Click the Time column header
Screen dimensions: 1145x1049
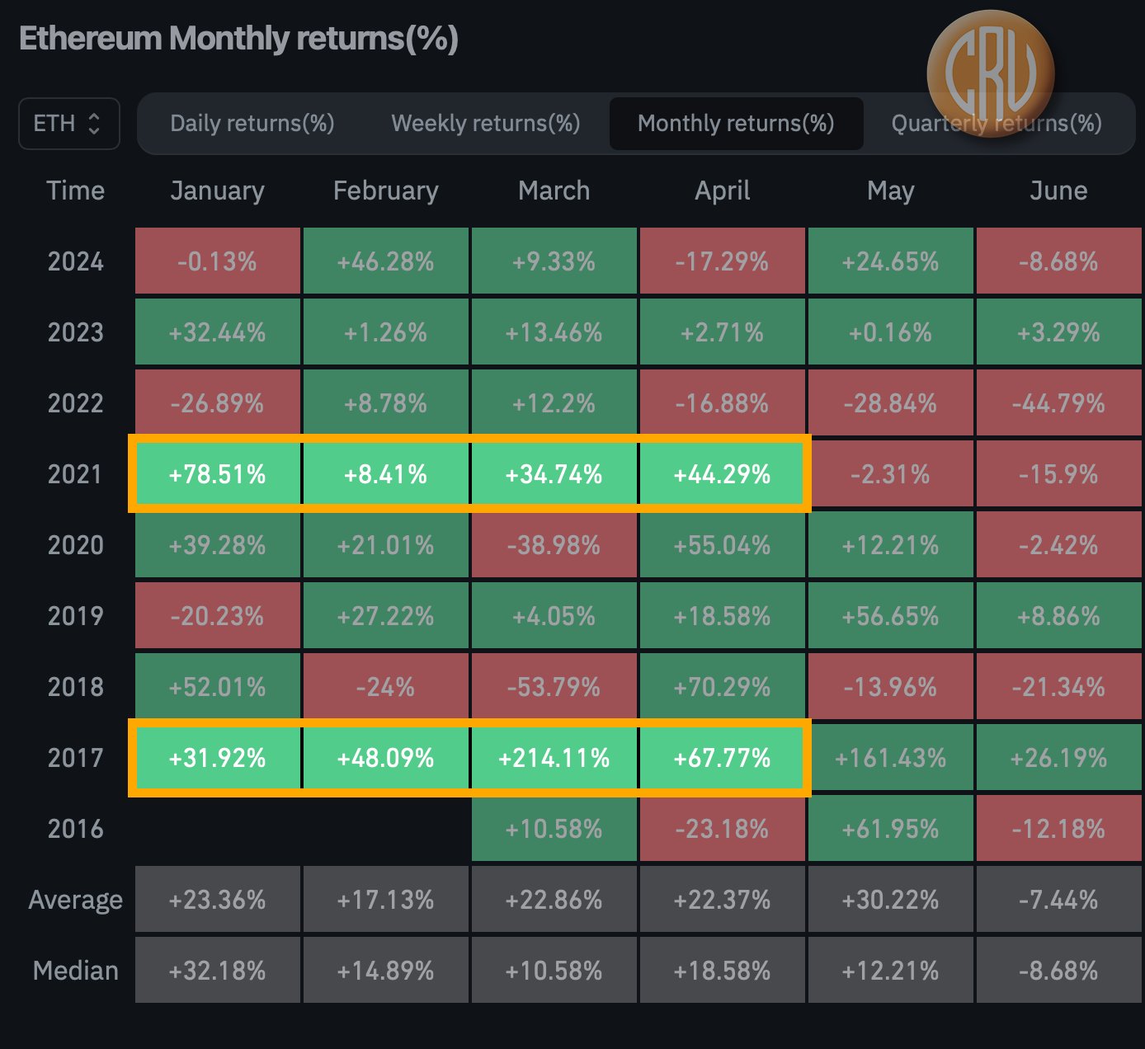[75, 191]
